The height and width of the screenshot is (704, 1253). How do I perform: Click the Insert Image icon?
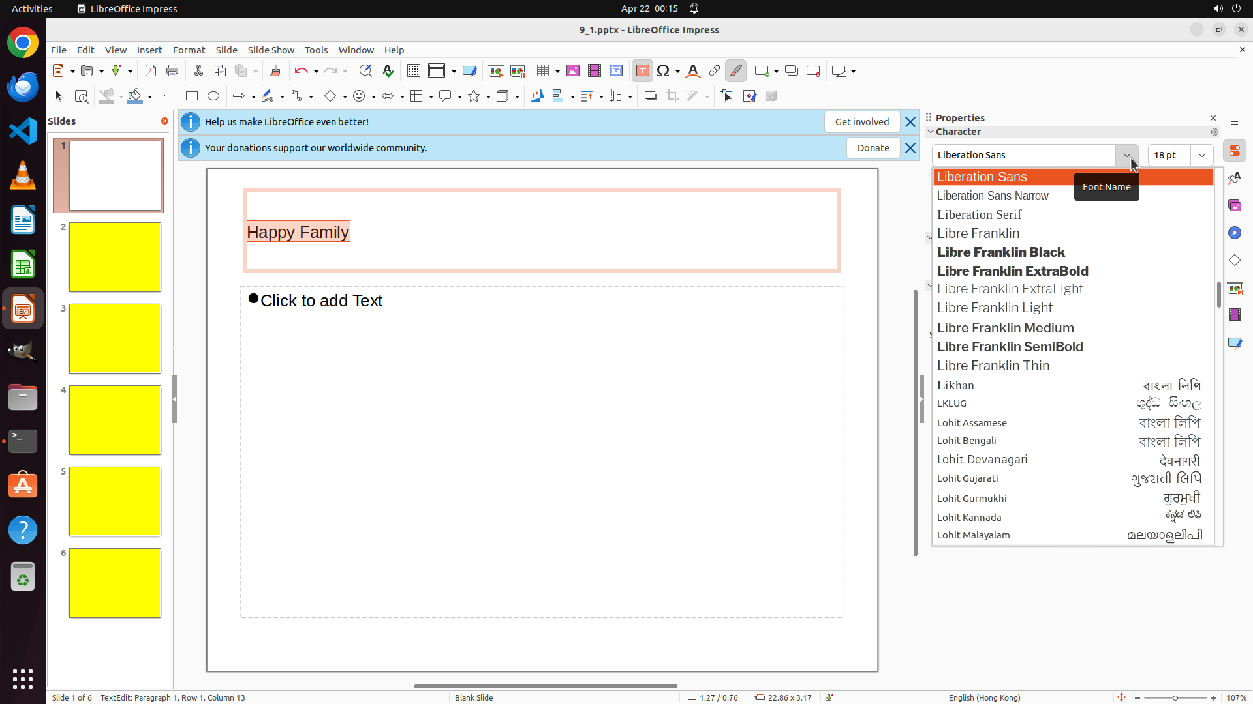tap(573, 71)
